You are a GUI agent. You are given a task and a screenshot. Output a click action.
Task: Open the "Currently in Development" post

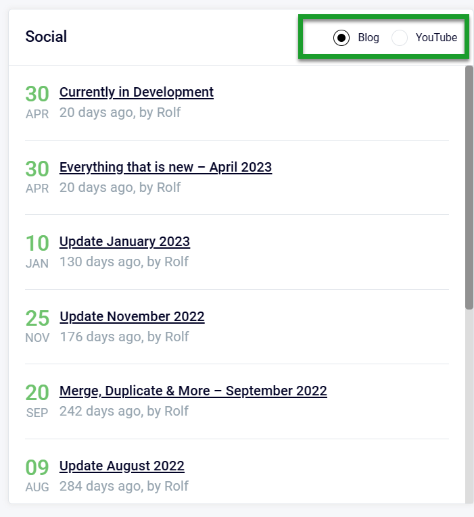click(x=137, y=92)
